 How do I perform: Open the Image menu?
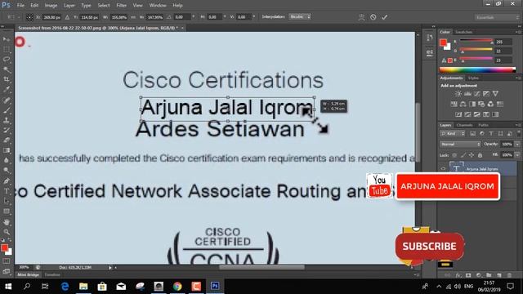pos(51,6)
